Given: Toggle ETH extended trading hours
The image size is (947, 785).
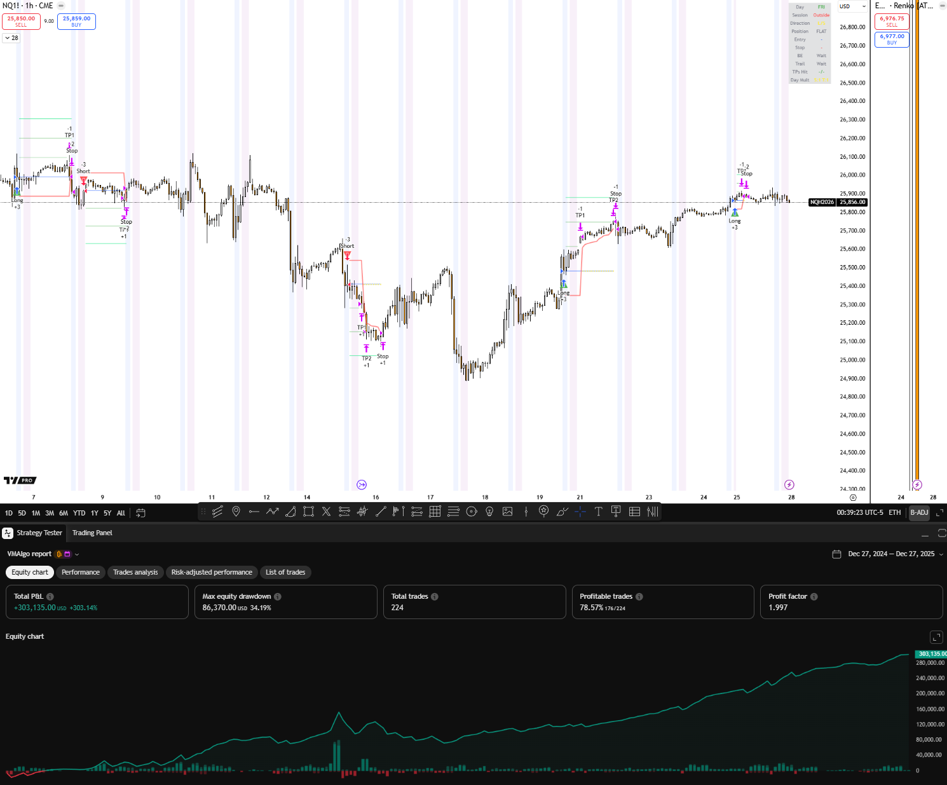Looking at the screenshot, I should (895, 512).
